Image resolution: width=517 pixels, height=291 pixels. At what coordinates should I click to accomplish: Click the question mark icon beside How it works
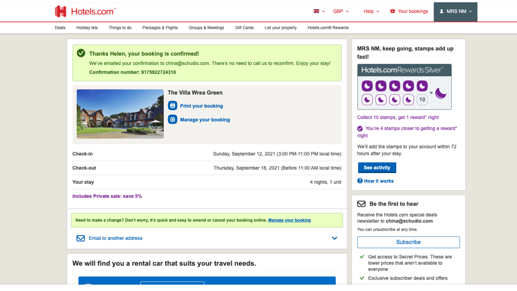(360, 181)
